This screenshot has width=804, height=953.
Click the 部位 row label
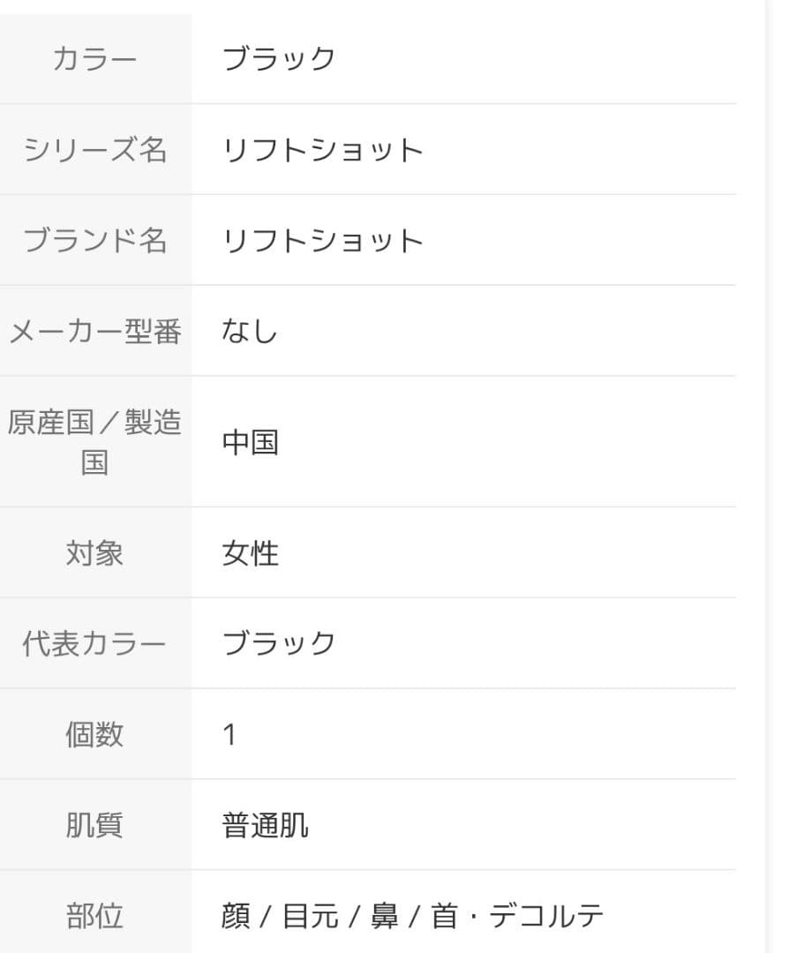94,916
